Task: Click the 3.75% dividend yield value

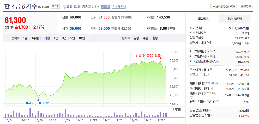Action: (245, 102)
